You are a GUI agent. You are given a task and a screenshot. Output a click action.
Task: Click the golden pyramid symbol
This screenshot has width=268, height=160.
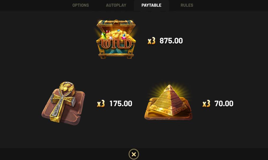[x=168, y=102]
